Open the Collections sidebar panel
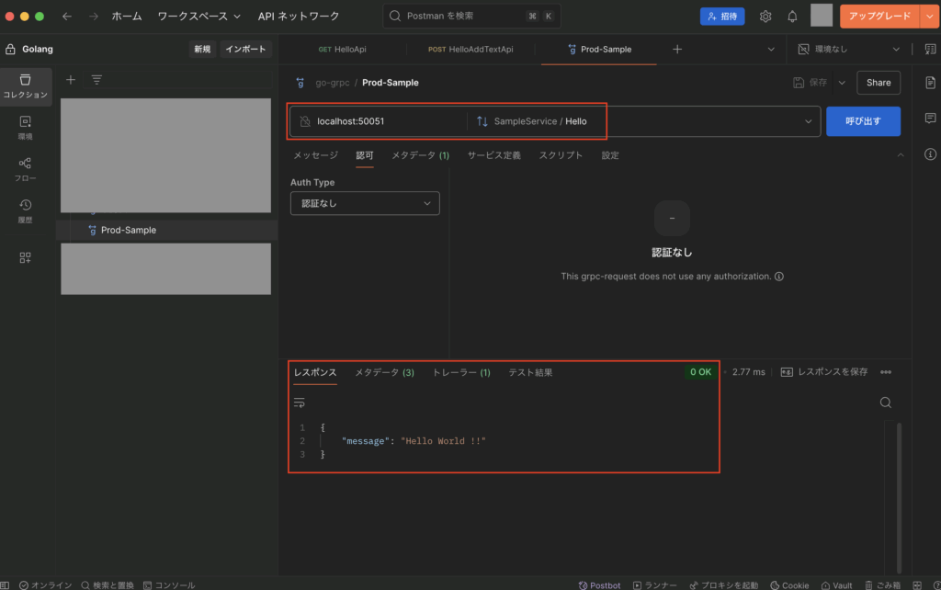Viewport: 941px width, 590px height. pyautogui.click(x=25, y=86)
